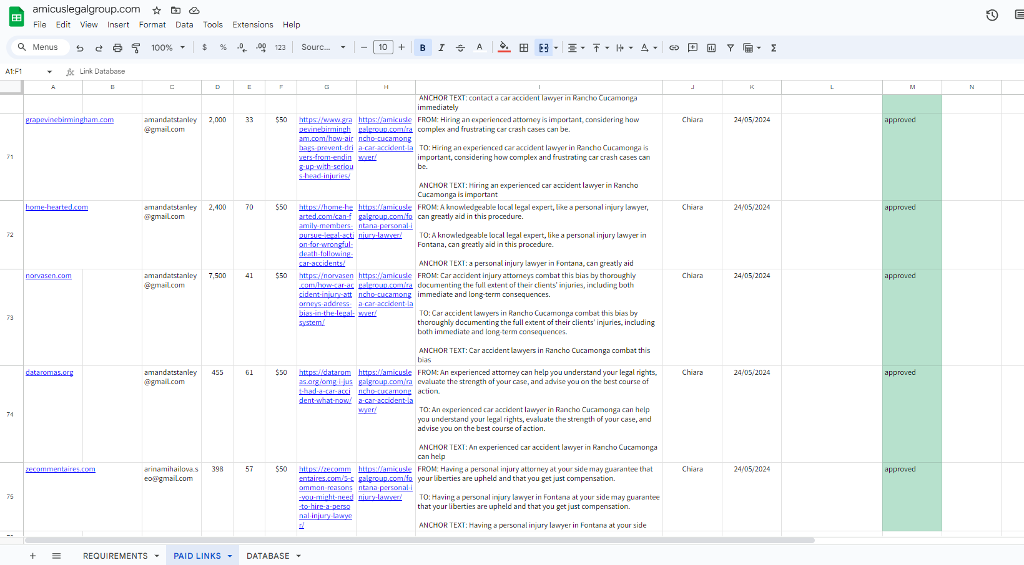Viewport: 1024px width, 565px height.
Task: Toggle merge cells
Action: point(544,48)
